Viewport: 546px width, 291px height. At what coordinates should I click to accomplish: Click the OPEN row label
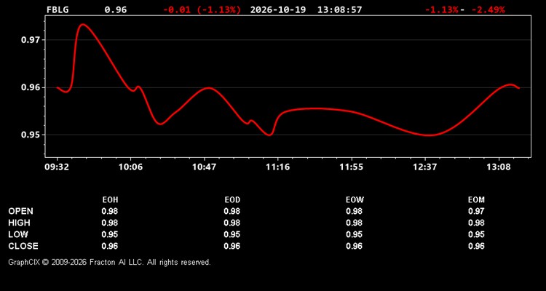point(20,211)
